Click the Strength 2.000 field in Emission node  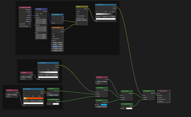click(102, 107)
